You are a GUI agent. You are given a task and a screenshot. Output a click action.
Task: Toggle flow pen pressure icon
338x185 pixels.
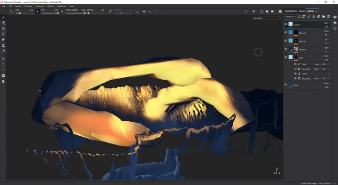coord(62,12)
